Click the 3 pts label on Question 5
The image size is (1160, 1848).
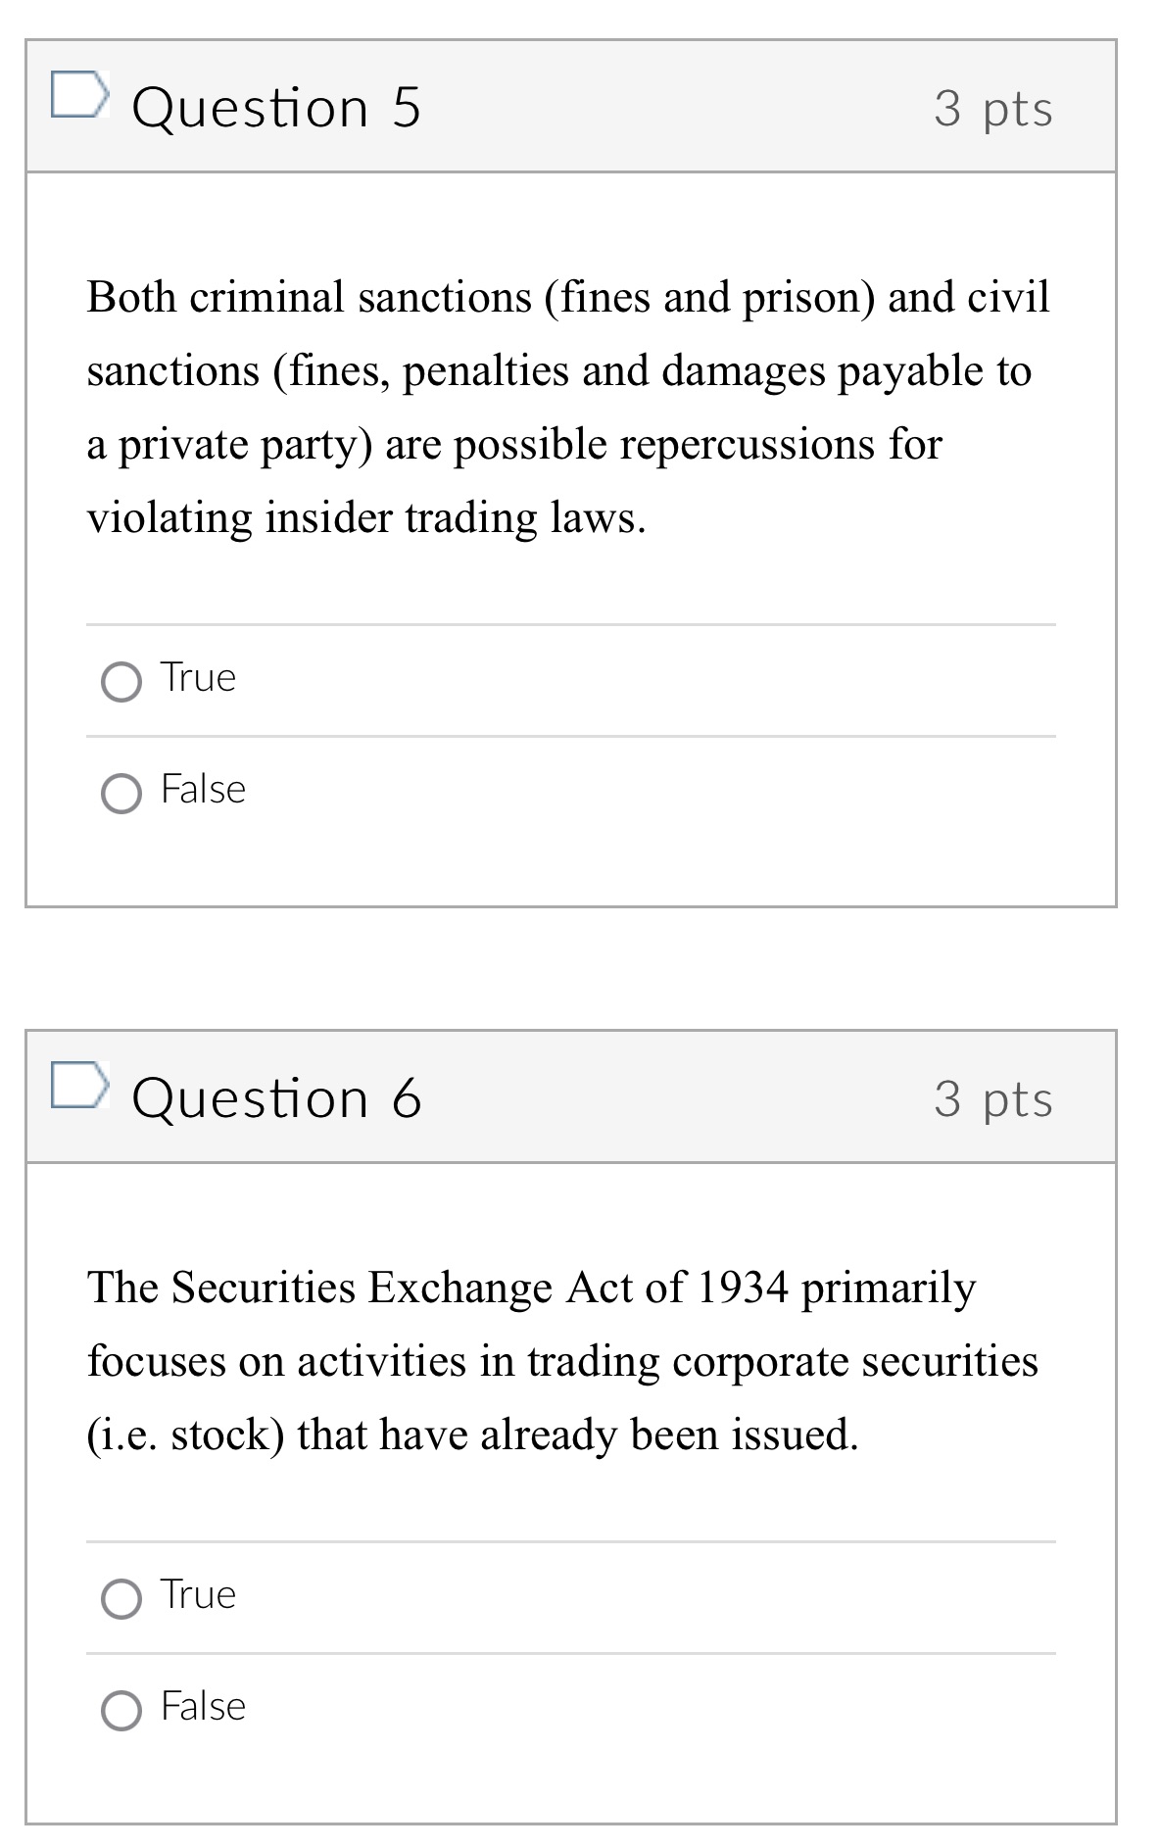pyautogui.click(x=994, y=111)
